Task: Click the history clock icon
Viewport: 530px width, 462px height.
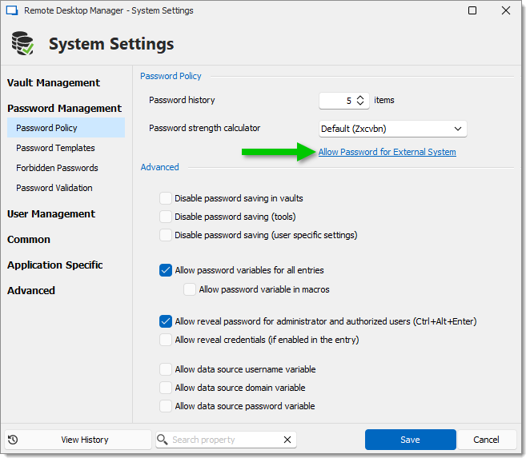Action: [x=13, y=440]
